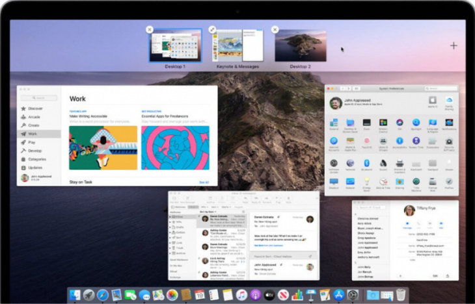Open the Sort by Date dropdown in Mail

(x=207, y=212)
